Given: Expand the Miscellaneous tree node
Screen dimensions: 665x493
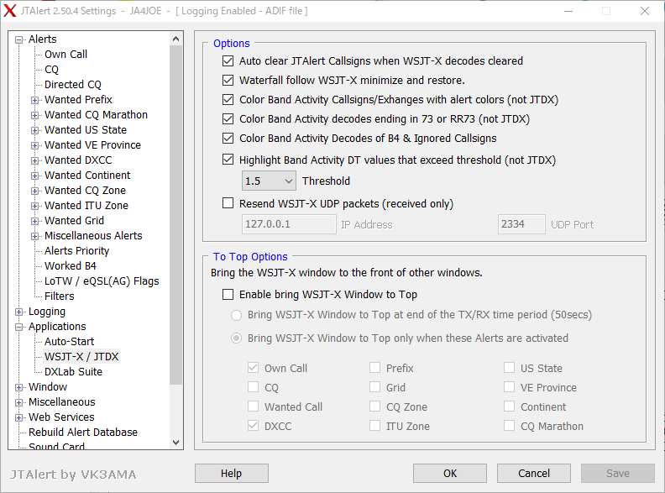Looking at the screenshot, I should pos(18,402).
